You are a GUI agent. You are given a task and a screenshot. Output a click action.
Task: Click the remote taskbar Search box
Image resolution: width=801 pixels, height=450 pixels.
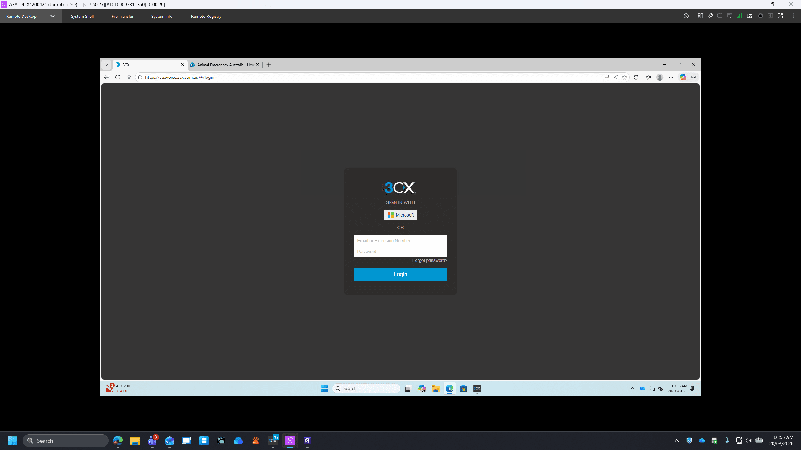(366, 388)
